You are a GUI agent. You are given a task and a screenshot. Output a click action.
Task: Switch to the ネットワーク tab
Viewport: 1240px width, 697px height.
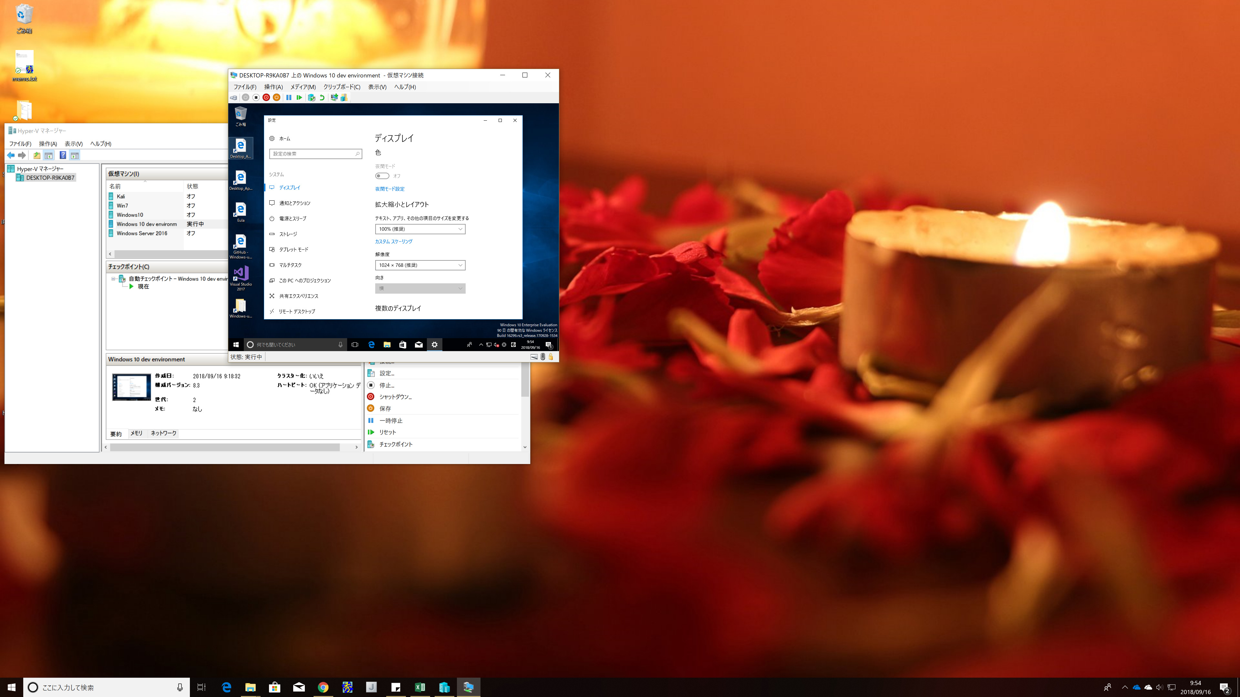tap(163, 433)
